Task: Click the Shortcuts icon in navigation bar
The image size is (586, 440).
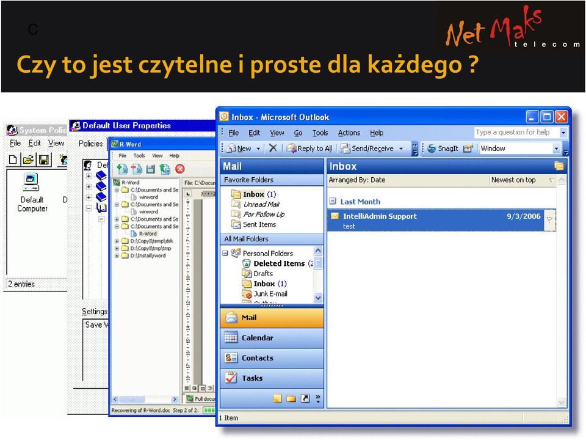Action: click(305, 398)
